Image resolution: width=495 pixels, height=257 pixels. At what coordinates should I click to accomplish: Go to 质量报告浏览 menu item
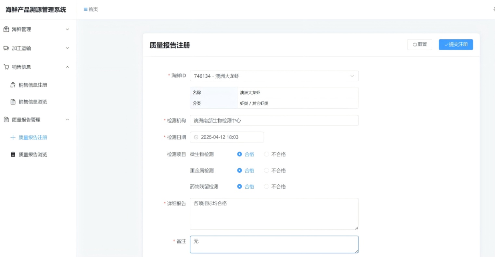point(33,155)
